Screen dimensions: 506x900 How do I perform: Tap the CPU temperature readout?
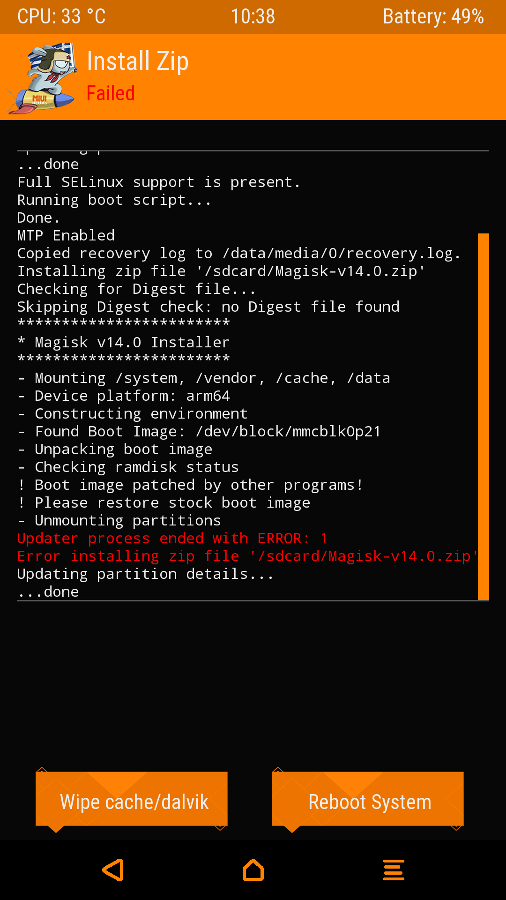tap(61, 16)
